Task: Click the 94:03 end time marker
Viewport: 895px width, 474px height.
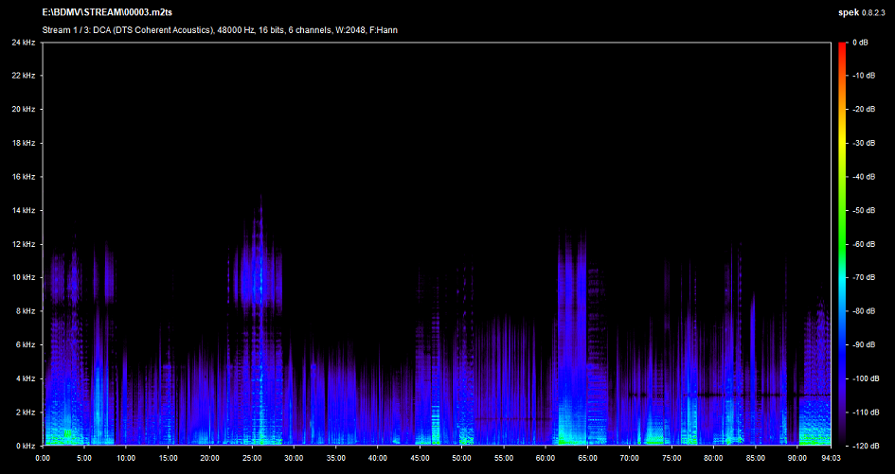Action: [830, 458]
